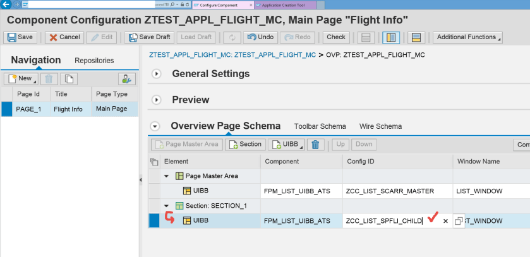
Task: Click the Check button
Action: [x=336, y=37]
